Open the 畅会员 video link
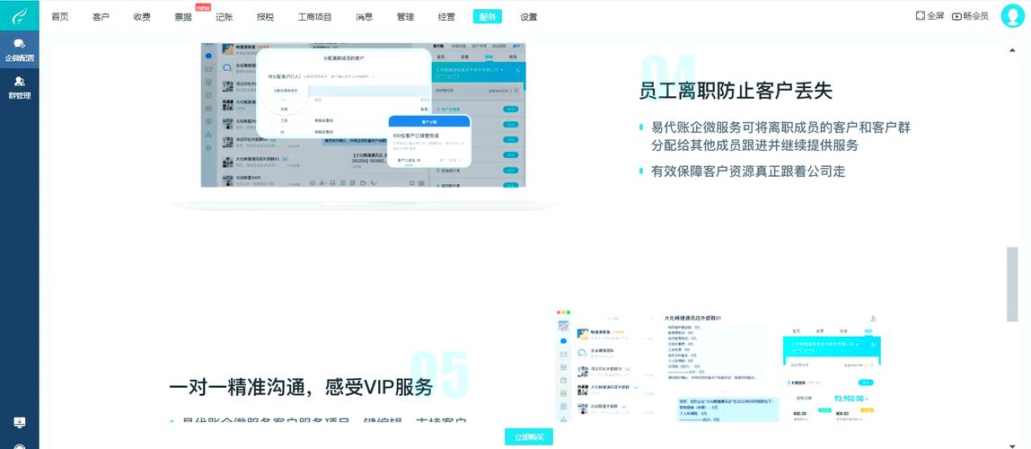This screenshot has width=1031, height=449. [x=970, y=16]
